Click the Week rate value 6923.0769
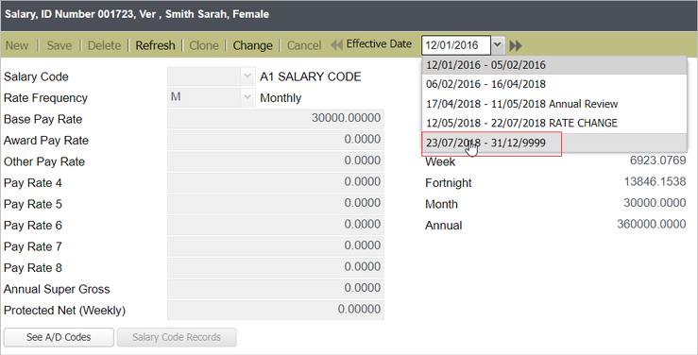 [658, 161]
